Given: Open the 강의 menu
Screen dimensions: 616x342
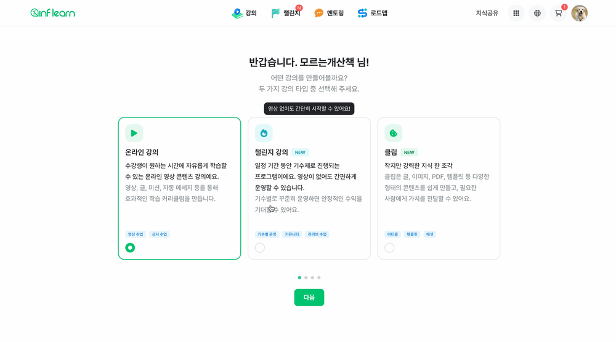Looking at the screenshot, I should pos(245,14).
